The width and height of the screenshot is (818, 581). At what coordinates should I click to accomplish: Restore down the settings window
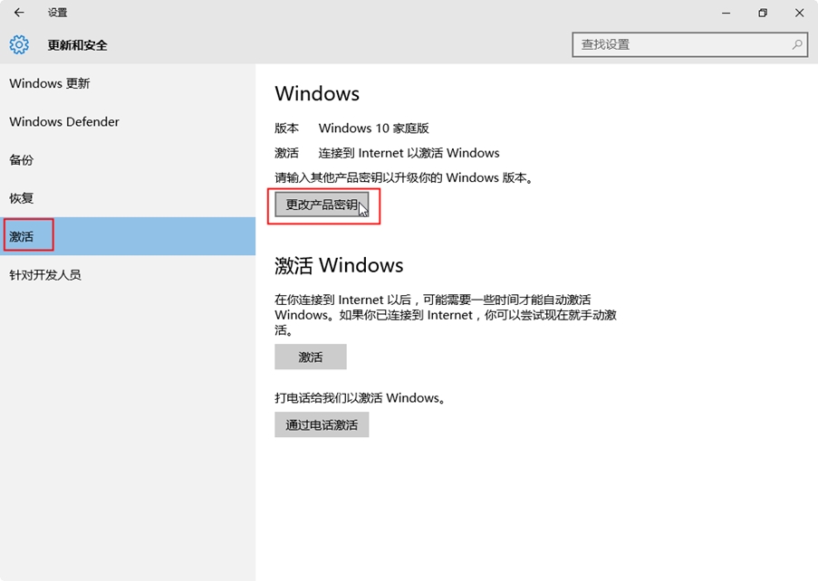(x=763, y=13)
